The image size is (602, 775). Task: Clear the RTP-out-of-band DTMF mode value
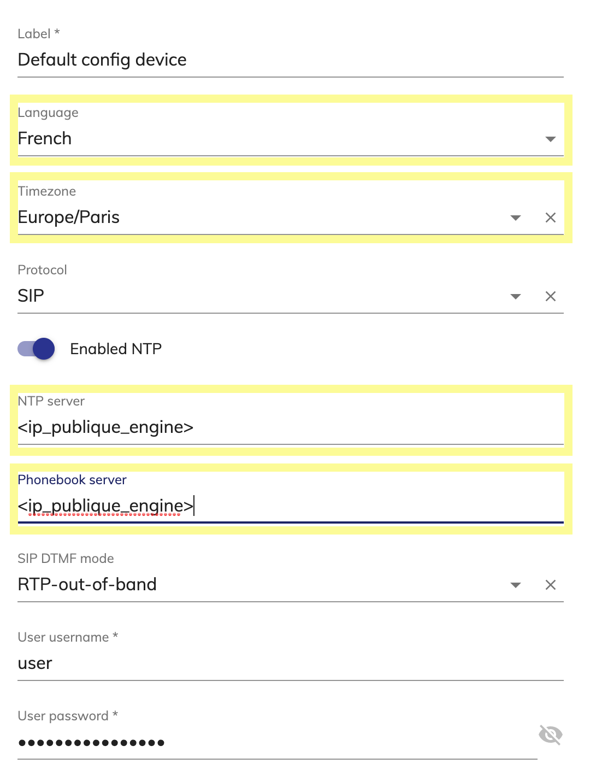(550, 585)
